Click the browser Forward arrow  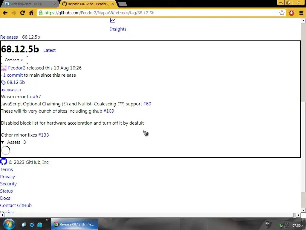(x=14, y=13)
